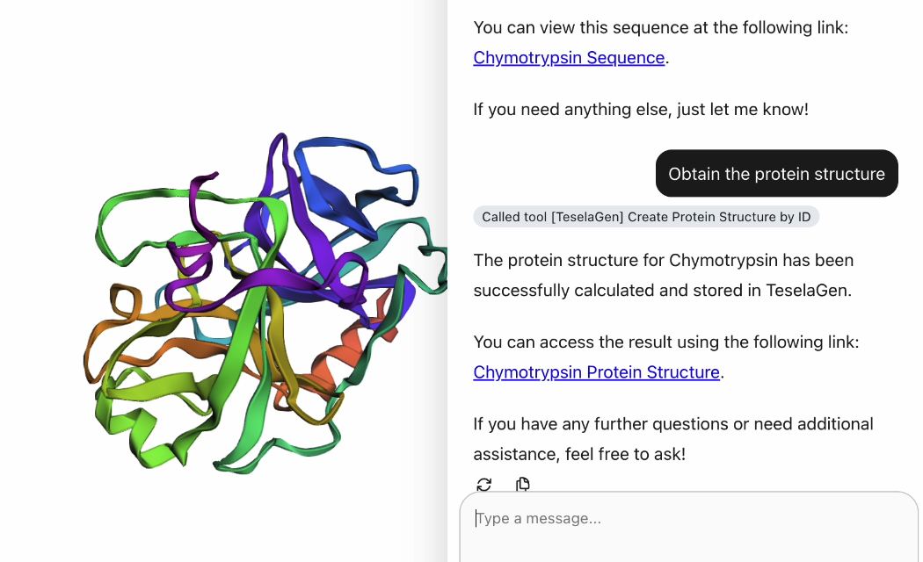Copy the assistant response with copy icon
The image size is (923, 562).
pos(523,484)
